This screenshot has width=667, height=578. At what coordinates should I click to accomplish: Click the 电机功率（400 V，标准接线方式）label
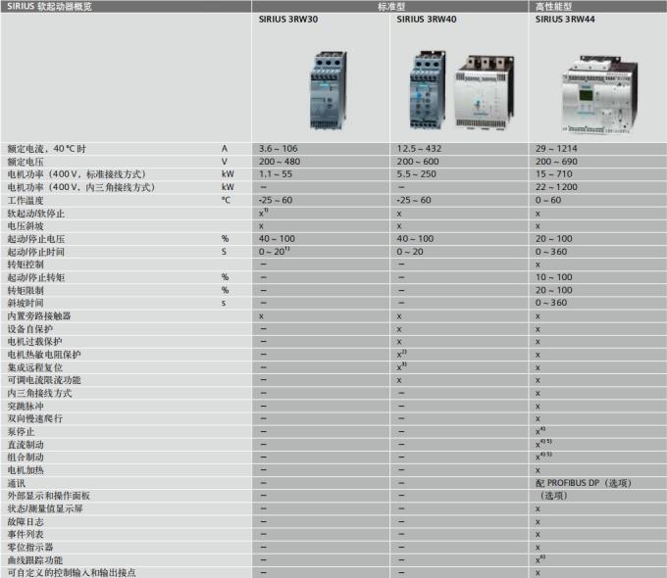pos(77,174)
